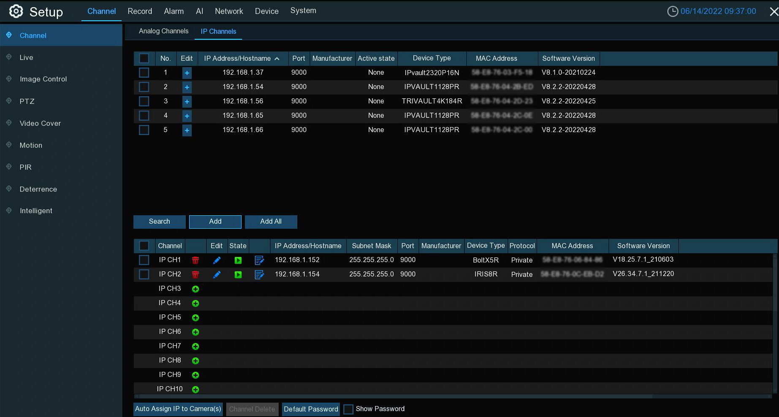
Task: Open Video Cover in the sidebar
Action: point(61,123)
